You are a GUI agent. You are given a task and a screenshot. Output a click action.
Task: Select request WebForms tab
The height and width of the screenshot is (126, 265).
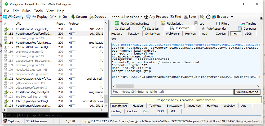pyautogui.click(x=173, y=34)
